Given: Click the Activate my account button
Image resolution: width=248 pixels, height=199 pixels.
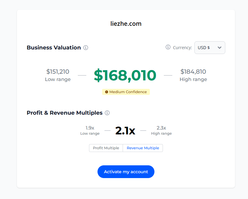Looking at the screenshot, I should [126, 172].
